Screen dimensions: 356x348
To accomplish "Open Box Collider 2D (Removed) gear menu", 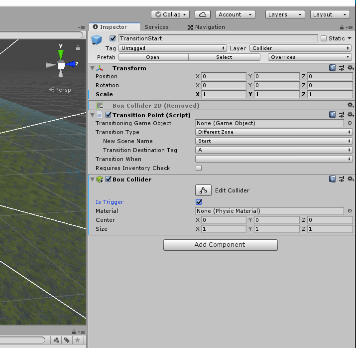I will [351, 105].
